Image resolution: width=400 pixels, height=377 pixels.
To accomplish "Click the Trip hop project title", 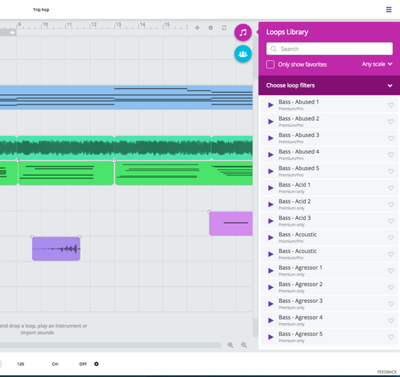I will tap(41, 9).
